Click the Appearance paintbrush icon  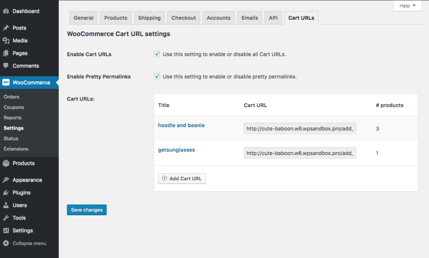(x=6, y=180)
